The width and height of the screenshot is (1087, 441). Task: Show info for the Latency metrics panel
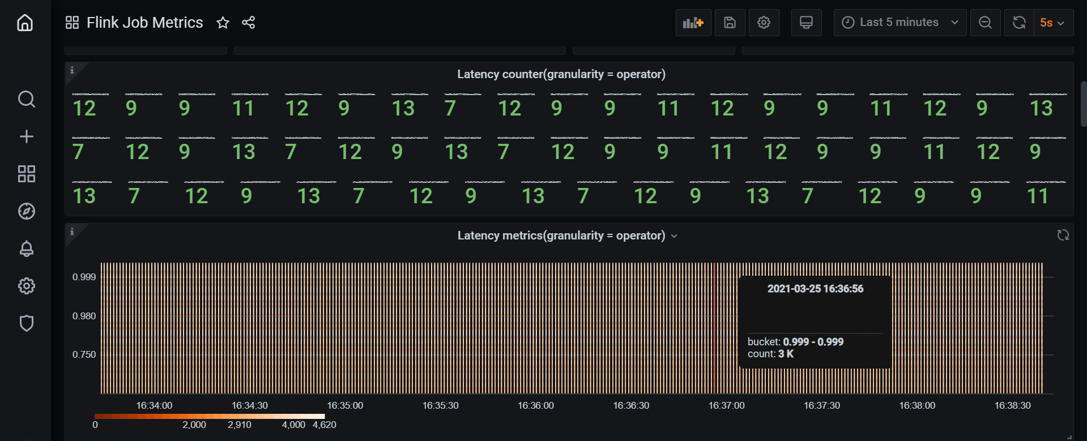72,232
